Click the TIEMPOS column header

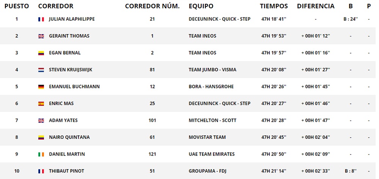pos(274,6)
